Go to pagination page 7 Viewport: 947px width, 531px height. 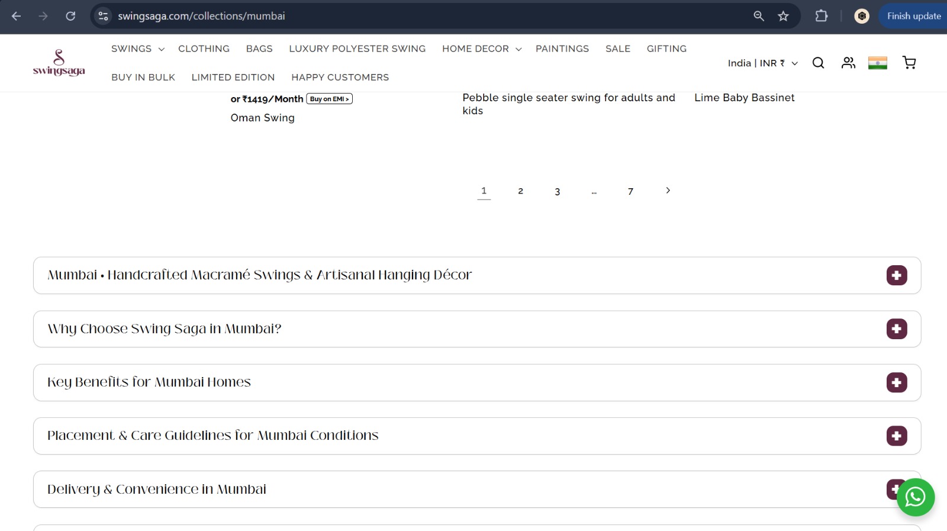[631, 191]
